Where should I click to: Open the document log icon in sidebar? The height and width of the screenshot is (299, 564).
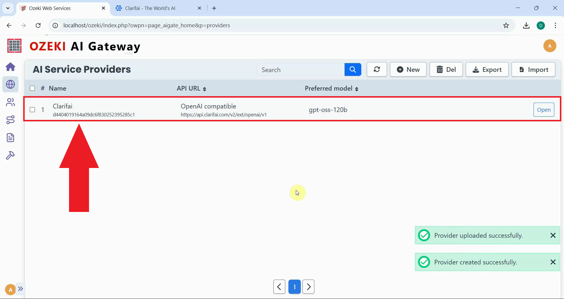click(11, 137)
